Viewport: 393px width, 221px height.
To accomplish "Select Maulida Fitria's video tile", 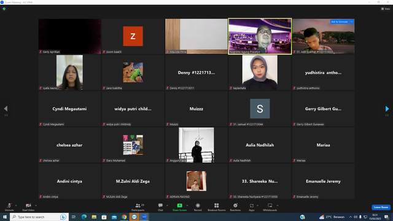I will click(x=196, y=36).
